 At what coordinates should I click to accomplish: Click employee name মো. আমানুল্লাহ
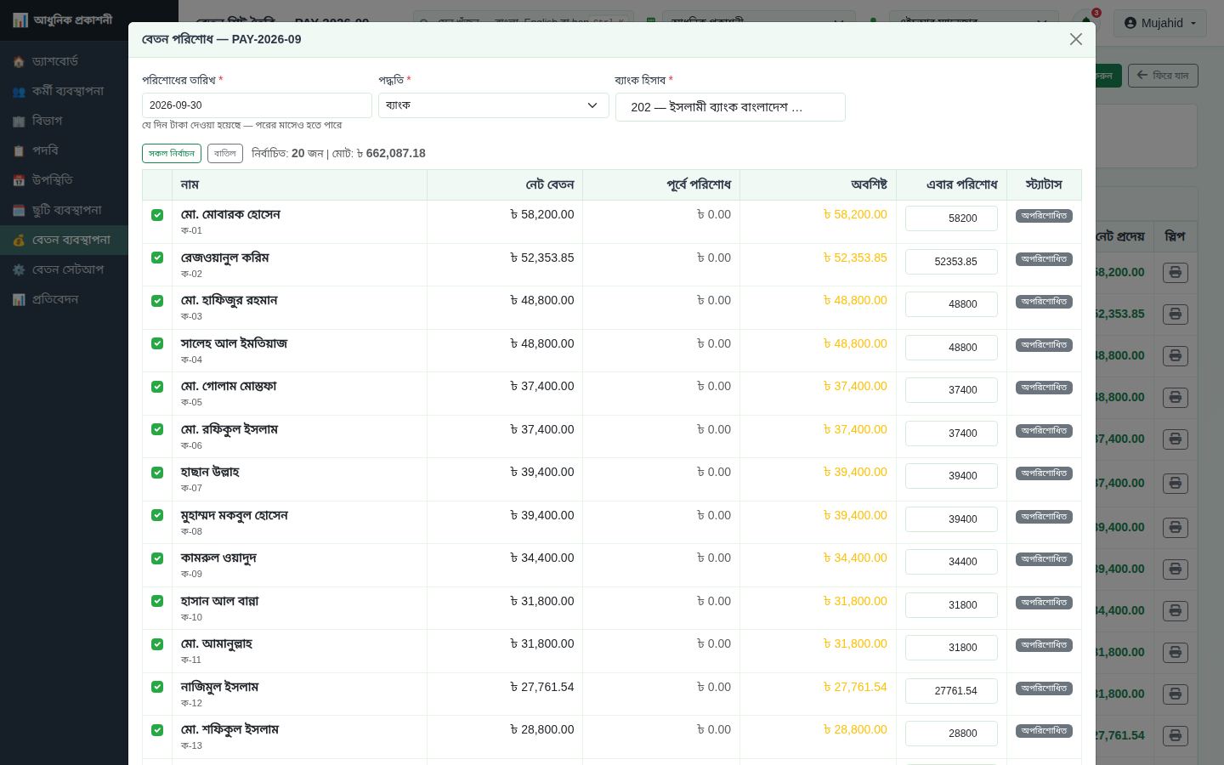[217, 643]
